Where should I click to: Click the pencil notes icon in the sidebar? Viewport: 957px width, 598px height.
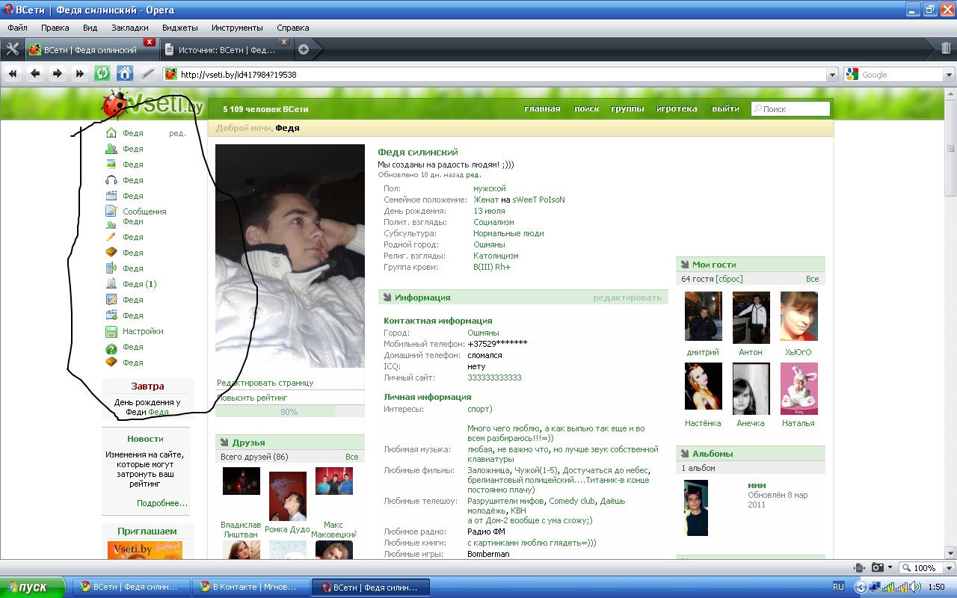pos(111,237)
